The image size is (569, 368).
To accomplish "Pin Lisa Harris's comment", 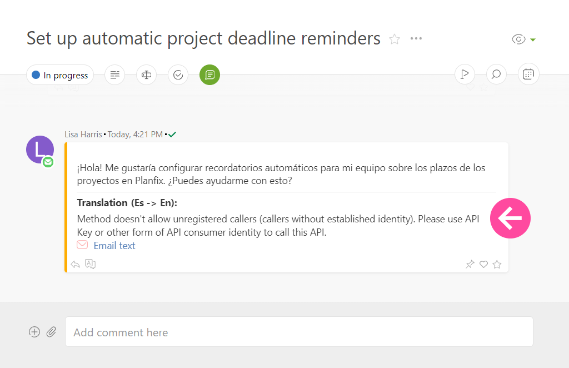I will tap(470, 264).
